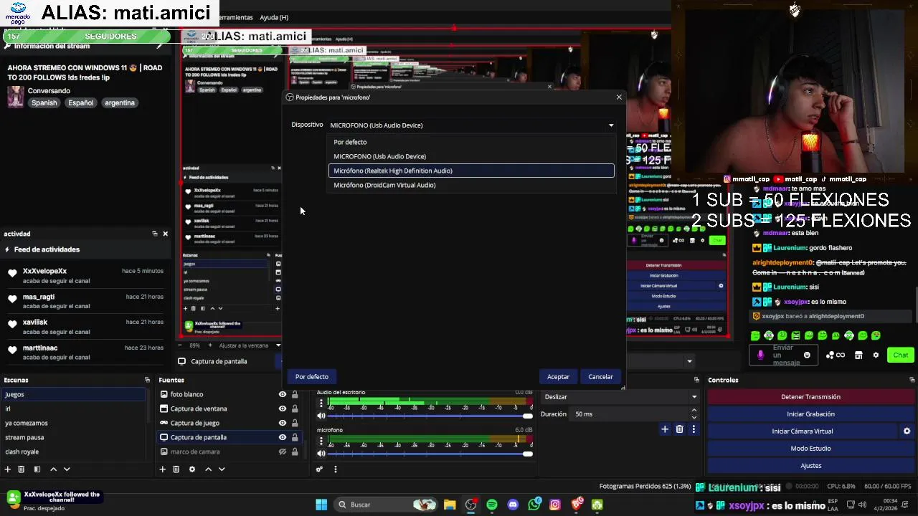
Task: Mute the Audio del escritorio speaker icon
Action: (x=321, y=416)
